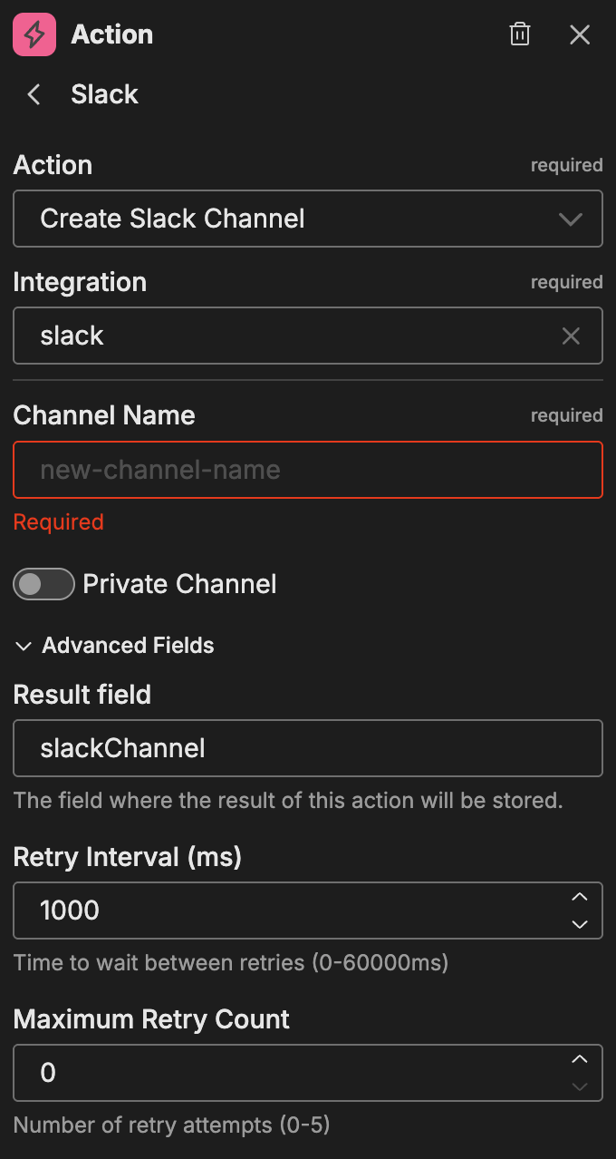Image resolution: width=616 pixels, height=1159 pixels.
Task: Decrease the Retry Interval with down arrow
Action: (580, 924)
